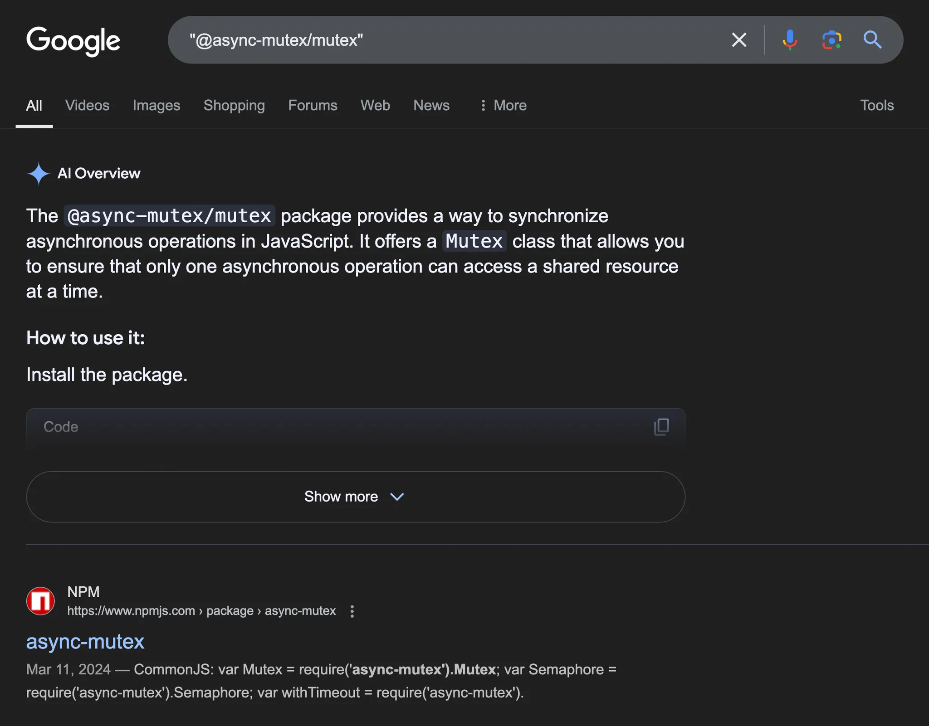This screenshot has width=929, height=726.
Task: Go to the Google homepage logo
Action: (73, 41)
